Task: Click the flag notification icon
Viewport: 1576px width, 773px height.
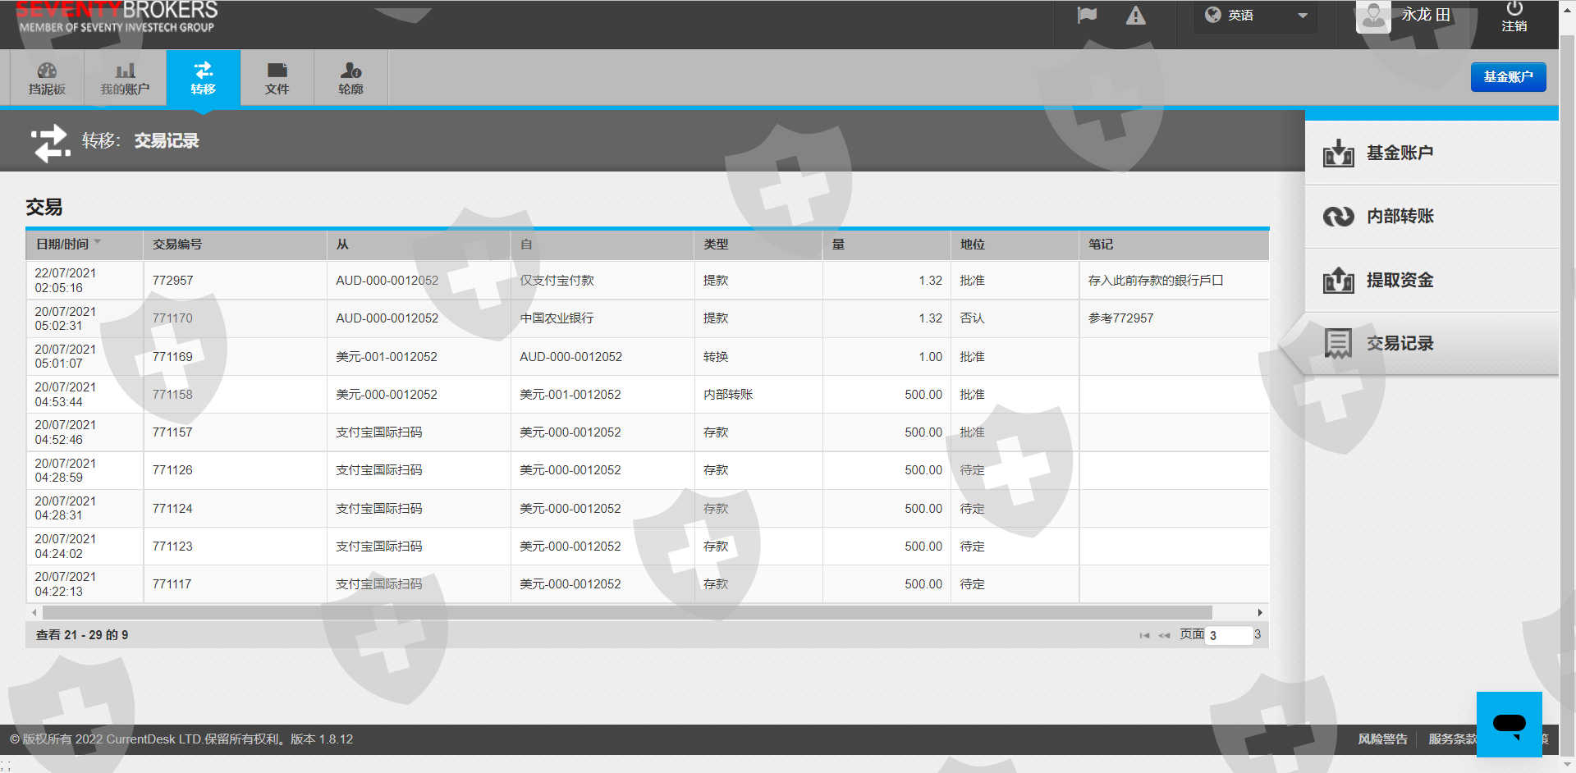Action: tap(1087, 16)
